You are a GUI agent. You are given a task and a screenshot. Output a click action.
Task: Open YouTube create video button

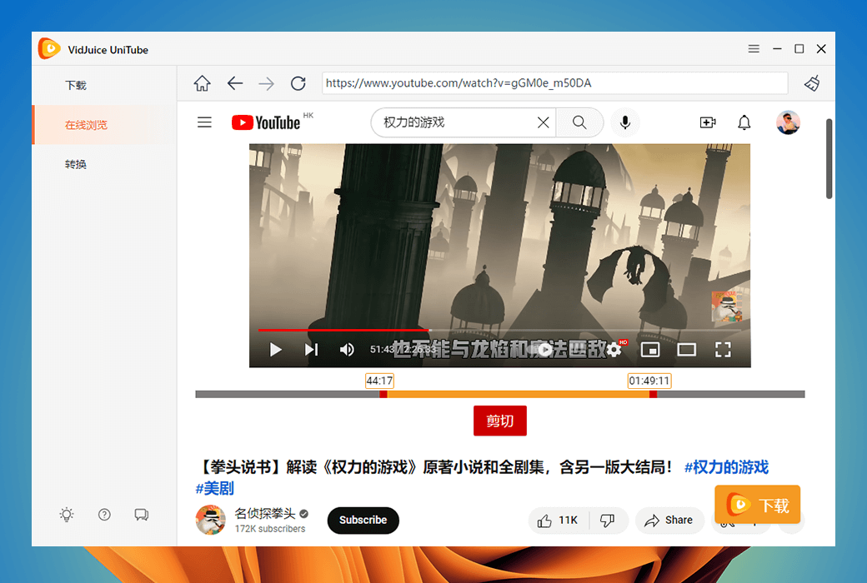708,122
